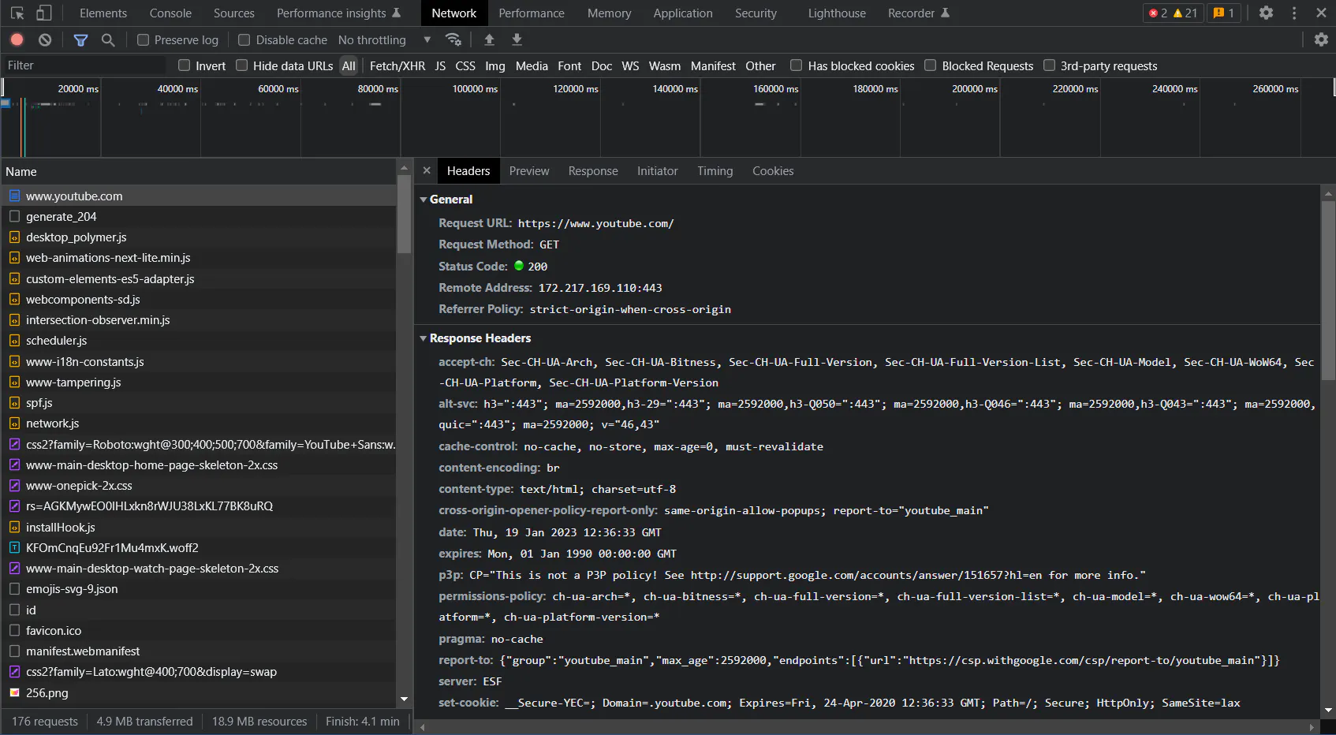Open the Preview tab for this request

[x=528, y=170]
